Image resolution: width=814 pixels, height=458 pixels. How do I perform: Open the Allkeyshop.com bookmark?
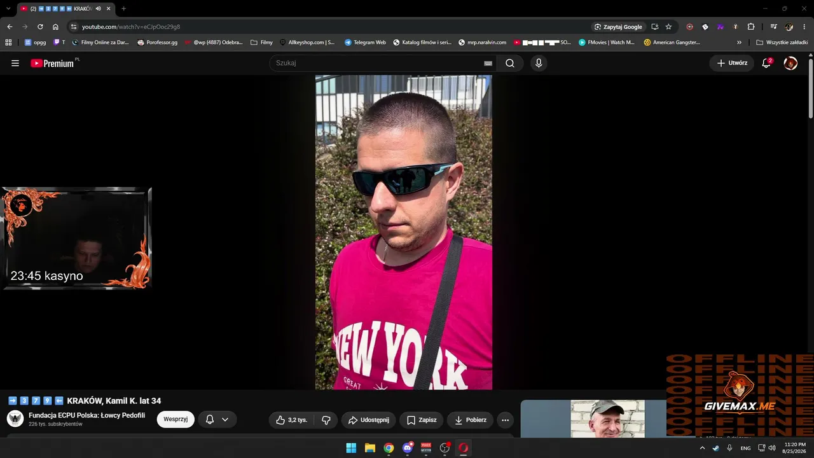(x=307, y=43)
